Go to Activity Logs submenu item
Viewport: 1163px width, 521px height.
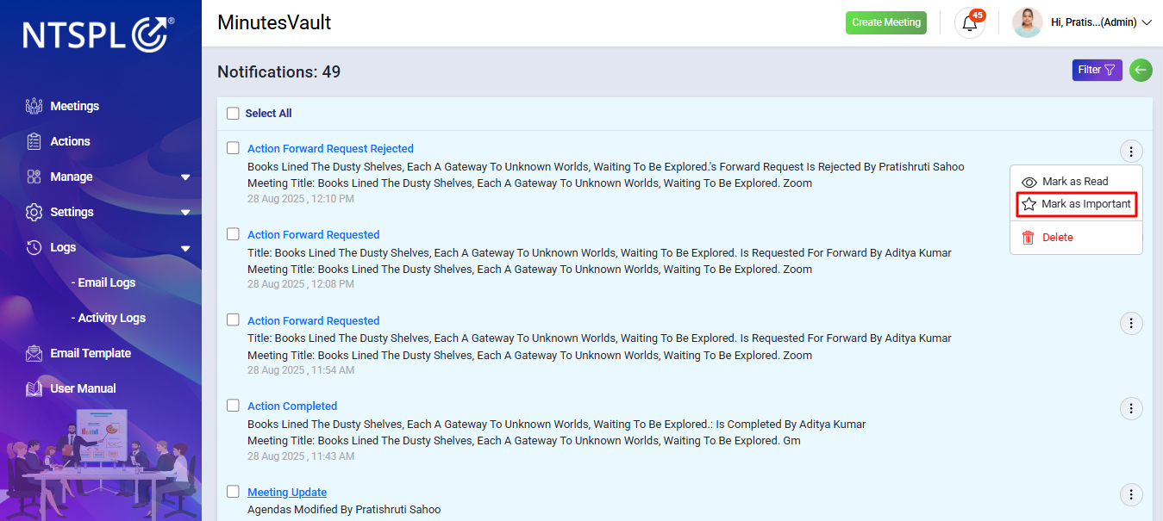point(109,318)
